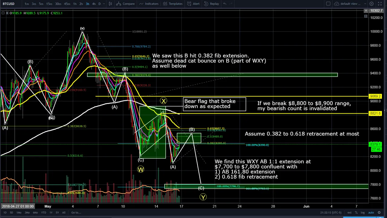387x218 pixels.
Task: Click the yellow 9069.2 price label
Action: pos(376,96)
